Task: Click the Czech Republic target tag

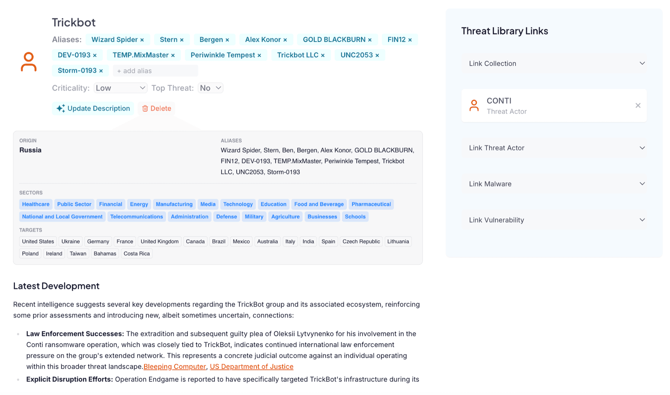Action: pos(361,242)
